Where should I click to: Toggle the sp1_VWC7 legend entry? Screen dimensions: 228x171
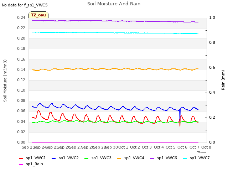(x=196, y=158)
